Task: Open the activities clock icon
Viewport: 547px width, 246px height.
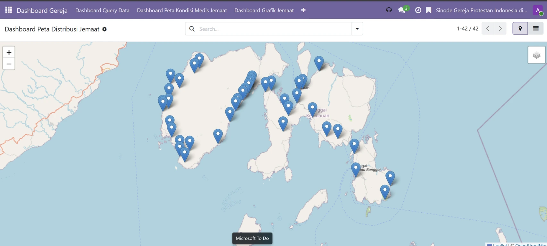Action: 418,10
